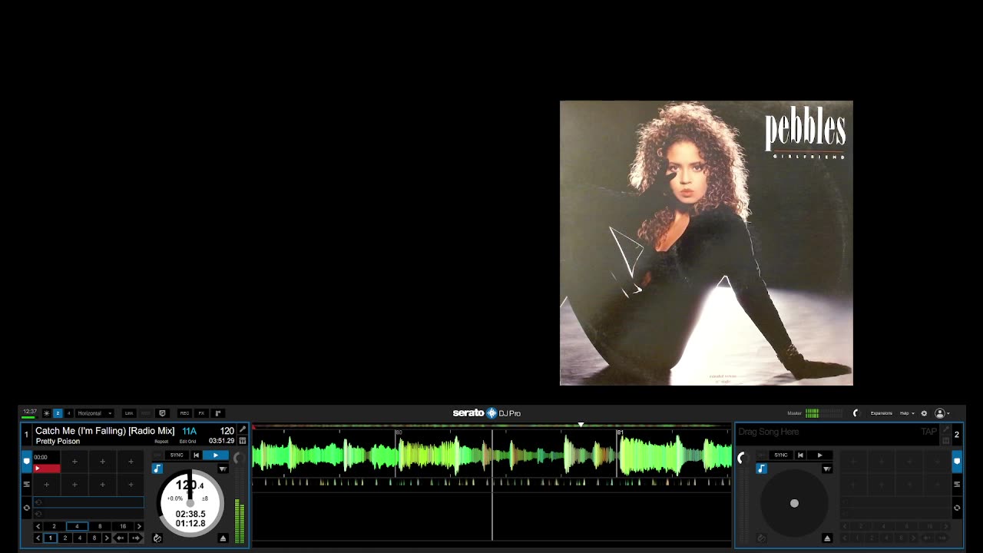Jump to track start on deck 2
This screenshot has width=983, height=553.
click(x=800, y=455)
